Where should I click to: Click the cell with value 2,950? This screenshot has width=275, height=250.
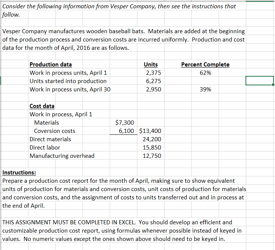pyautogui.click(x=154, y=89)
